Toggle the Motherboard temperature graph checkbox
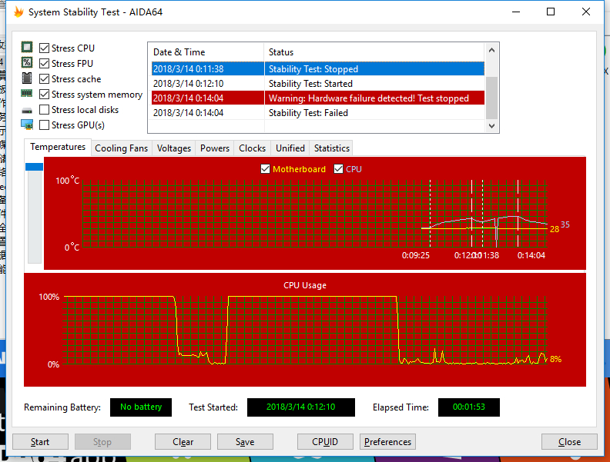610x462 pixels. pyautogui.click(x=265, y=169)
